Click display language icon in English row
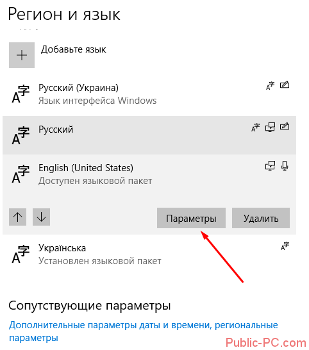This screenshot has width=309, height=350. (x=270, y=165)
